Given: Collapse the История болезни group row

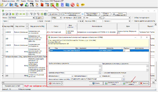Looking at the screenshot, I should (x=4, y=57).
